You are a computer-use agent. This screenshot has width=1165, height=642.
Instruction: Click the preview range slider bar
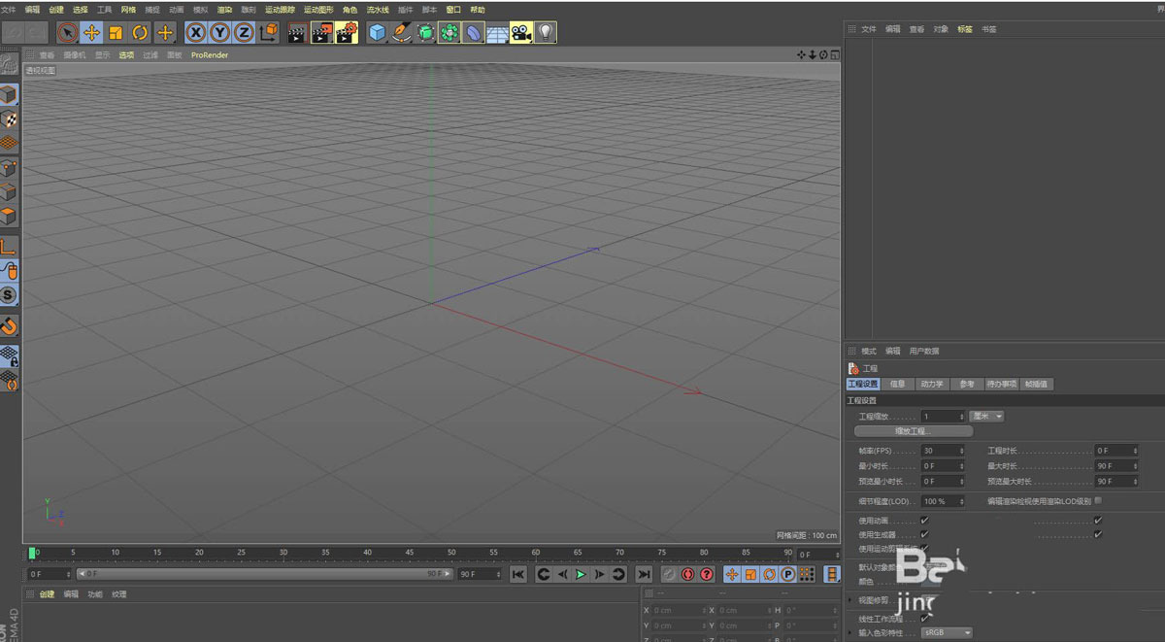[x=265, y=574]
